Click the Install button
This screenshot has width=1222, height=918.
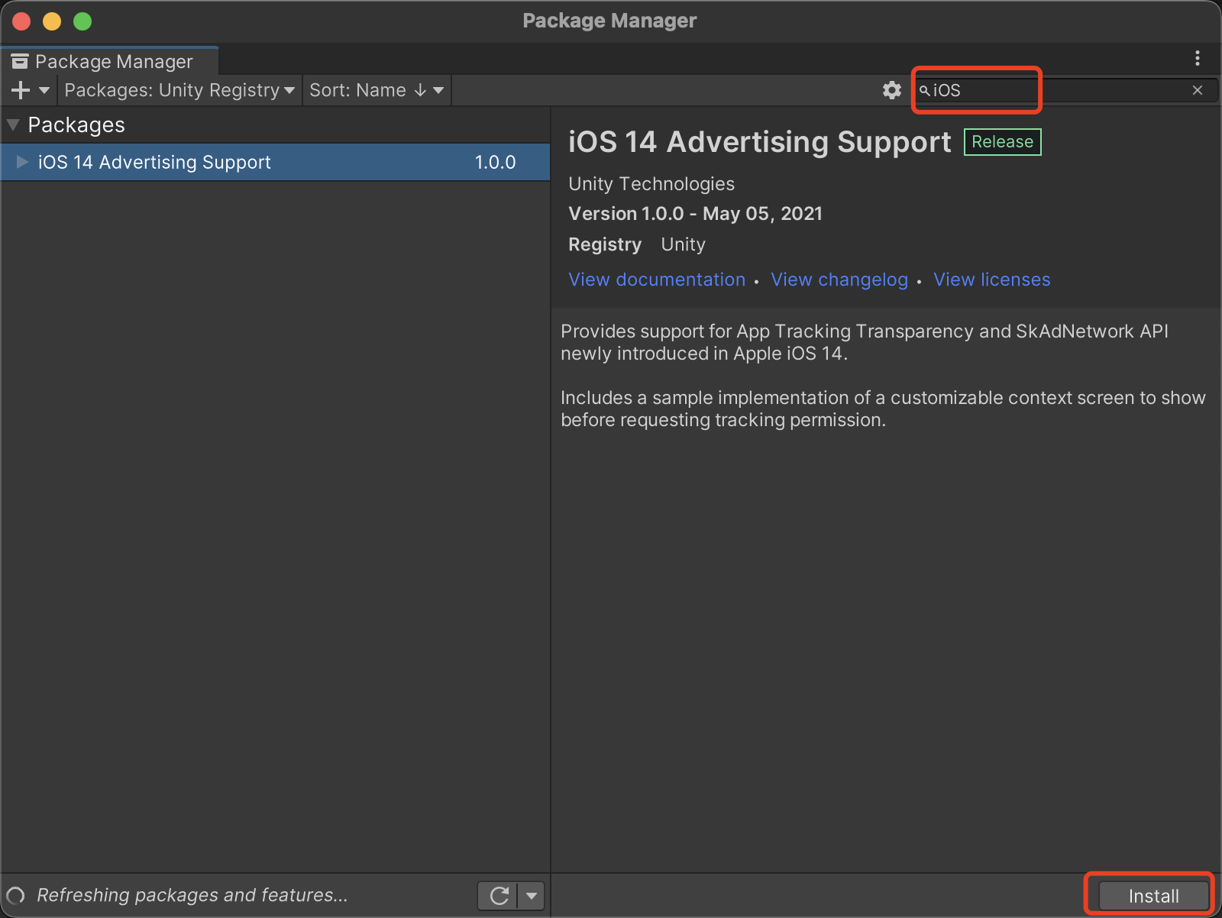click(x=1154, y=896)
